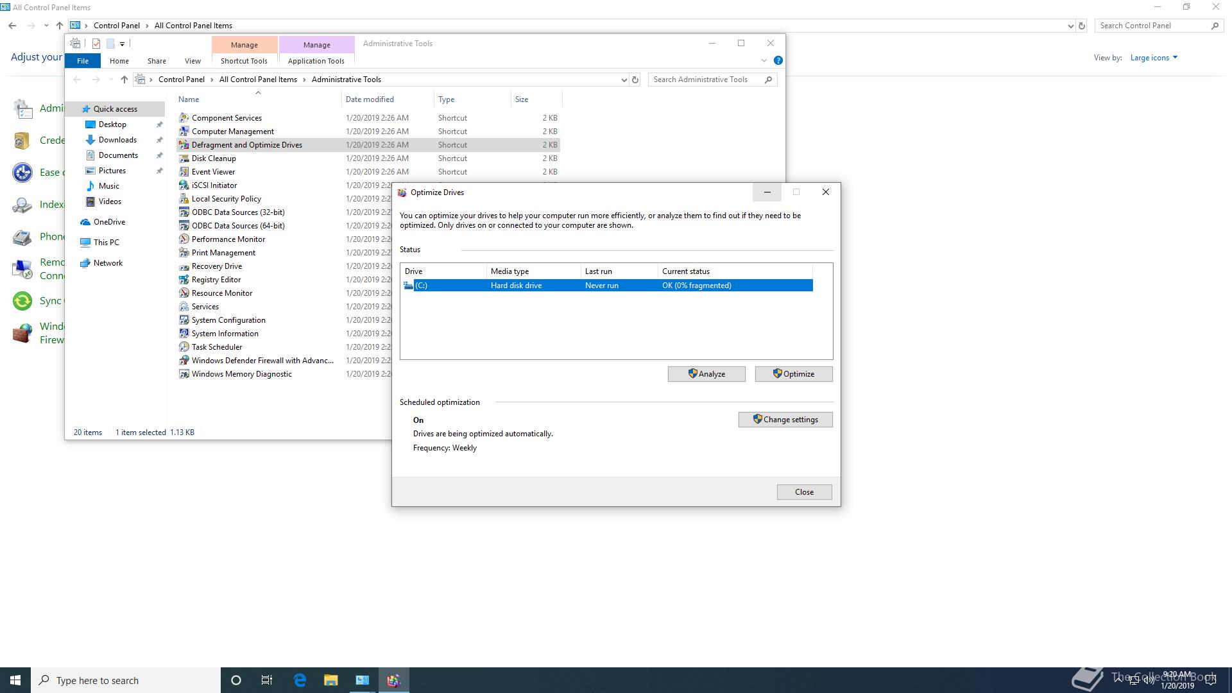The width and height of the screenshot is (1232, 693).
Task: Select ODBC Data Sources (64-bit) entry
Action: coord(238,226)
